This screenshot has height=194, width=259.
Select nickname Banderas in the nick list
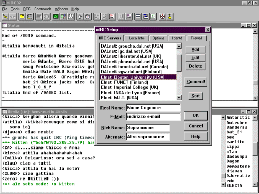coord(237,127)
